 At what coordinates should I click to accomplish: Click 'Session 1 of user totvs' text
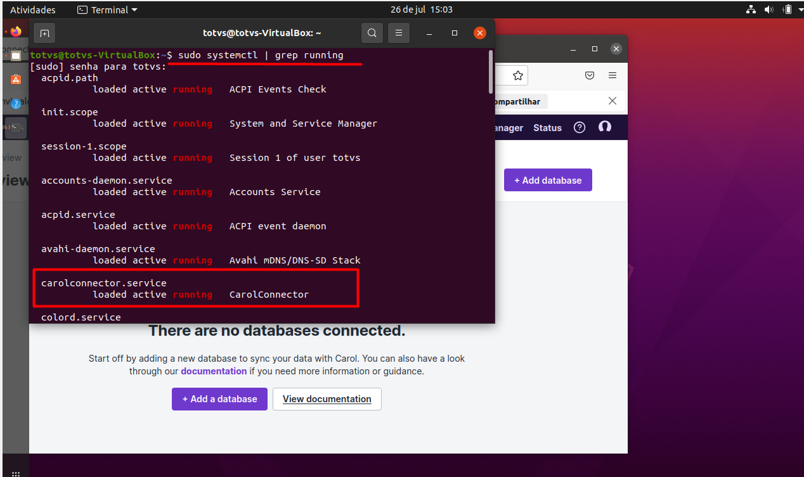click(x=295, y=158)
